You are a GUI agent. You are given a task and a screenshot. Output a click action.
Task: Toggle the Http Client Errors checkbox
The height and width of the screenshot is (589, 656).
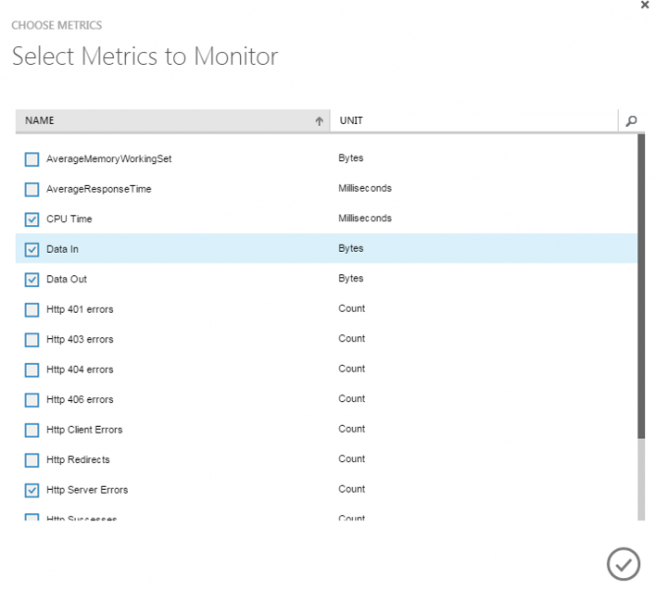coord(31,430)
